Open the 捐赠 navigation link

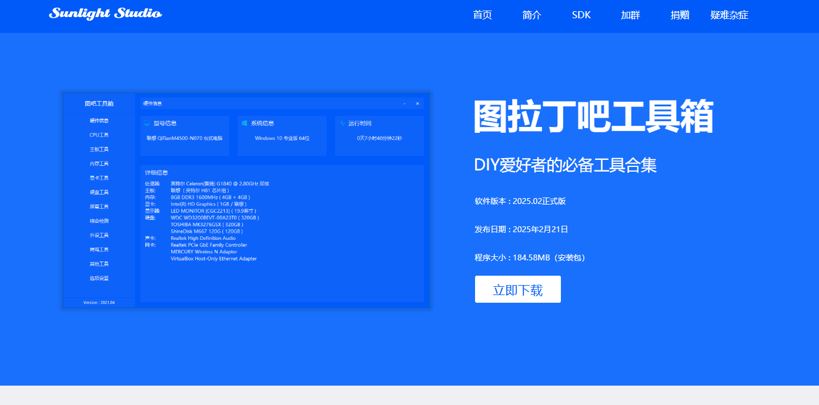(x=680, y=15)
